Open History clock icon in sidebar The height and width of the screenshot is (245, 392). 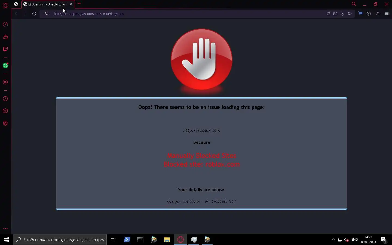pyautogui.click(x=5, y=99)
